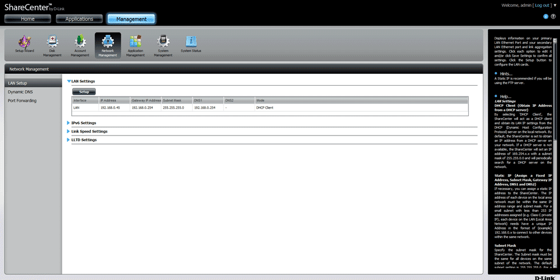The width and height of the screenshot is (560, 280).
Task: Select the Management tab
Action: click(x=131, y=19)
